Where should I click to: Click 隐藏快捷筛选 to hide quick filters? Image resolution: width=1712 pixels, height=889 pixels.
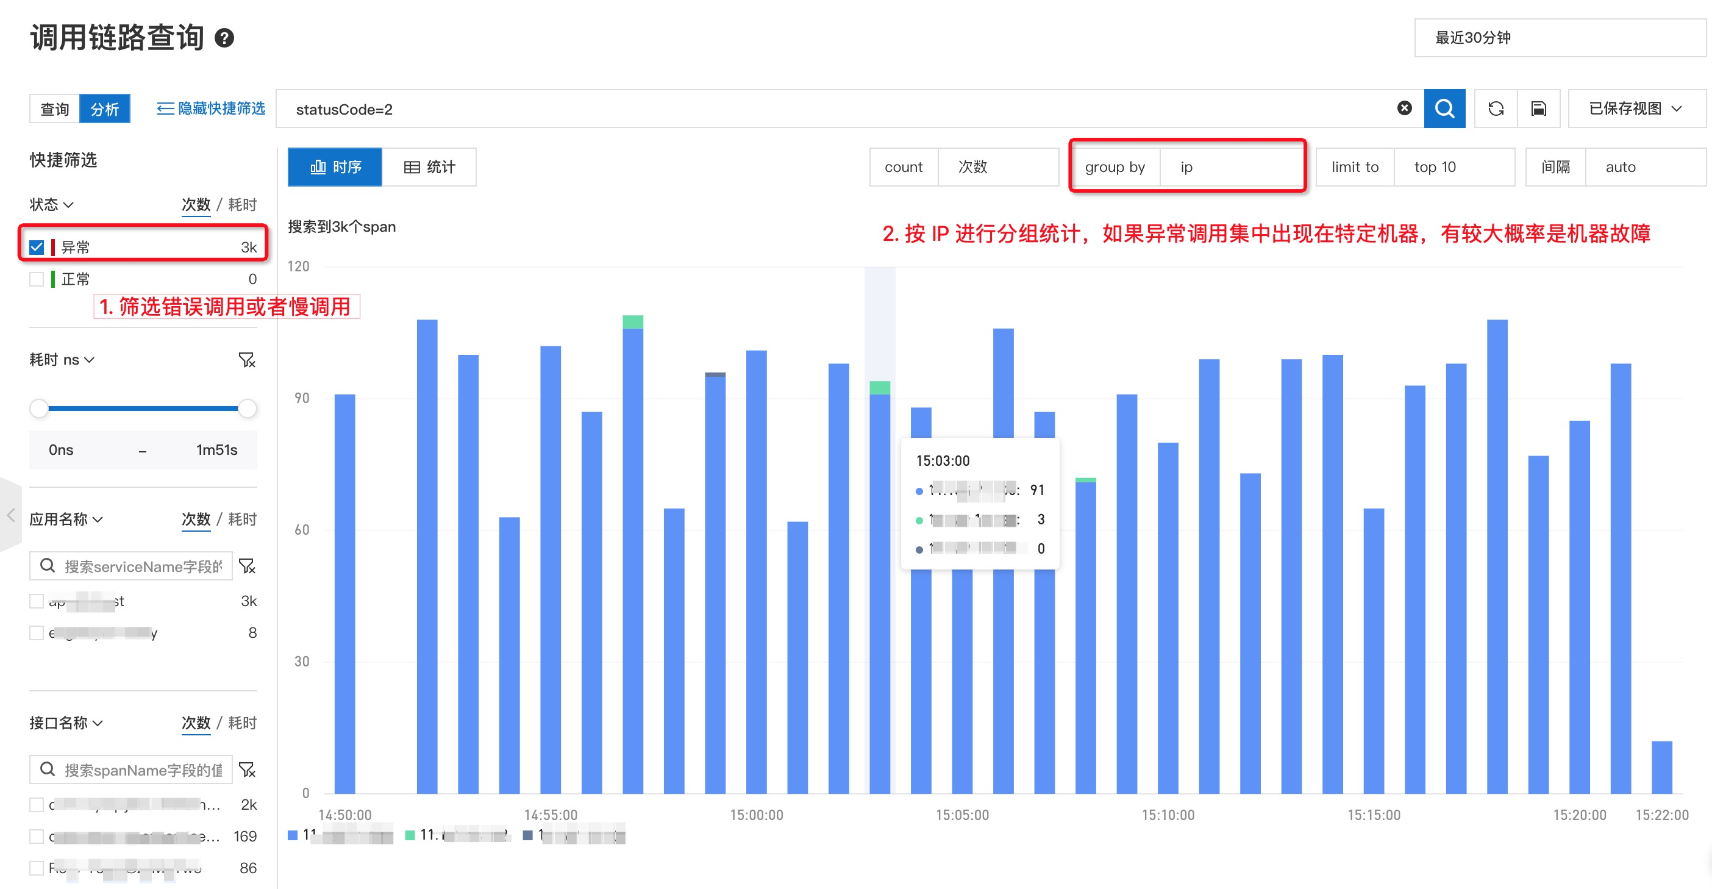[209, 109]
